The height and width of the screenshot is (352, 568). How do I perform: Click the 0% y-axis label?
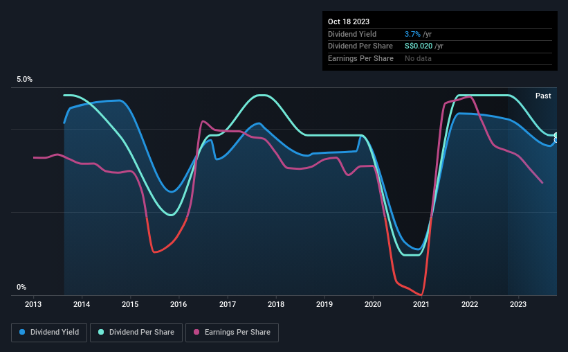coord(21,287)
